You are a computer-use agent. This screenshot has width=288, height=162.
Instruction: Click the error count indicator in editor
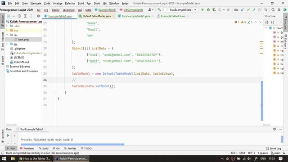point(237,22)
